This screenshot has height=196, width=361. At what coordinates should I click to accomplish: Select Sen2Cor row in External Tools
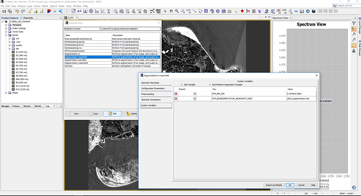[112, 66]
